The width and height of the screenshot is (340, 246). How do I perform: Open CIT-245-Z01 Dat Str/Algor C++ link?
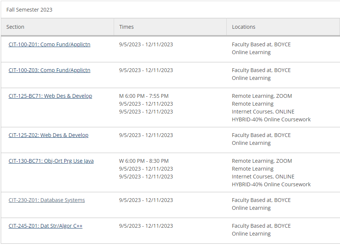[45, 226]
